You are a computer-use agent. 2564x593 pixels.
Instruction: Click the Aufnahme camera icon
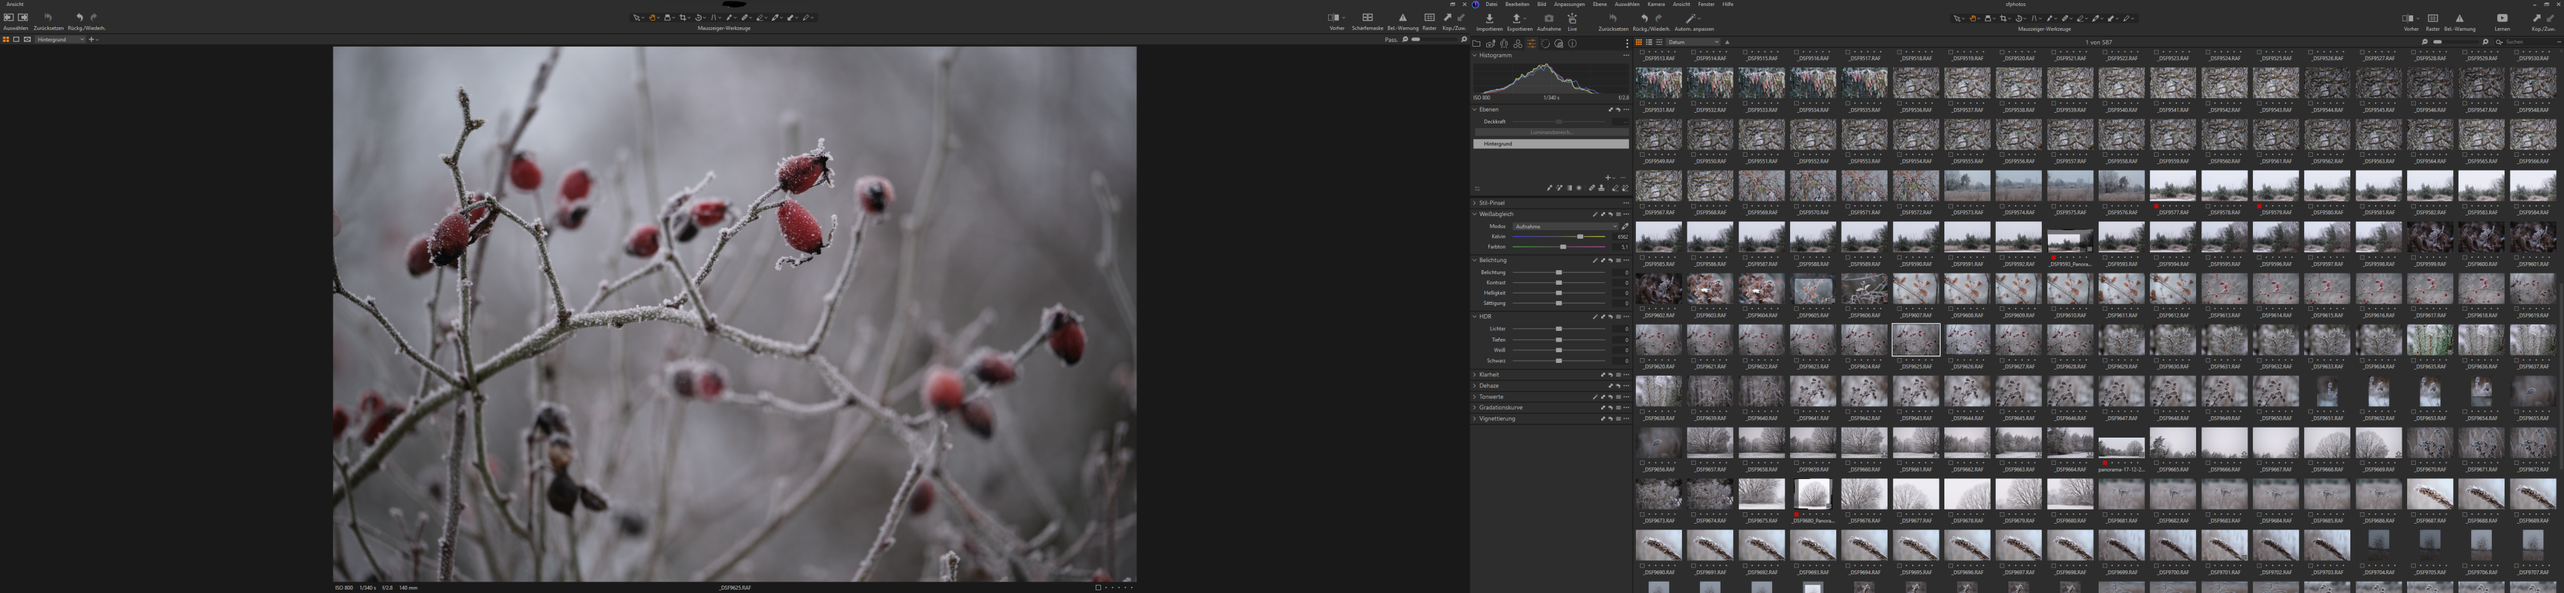tap(1549, 19)
